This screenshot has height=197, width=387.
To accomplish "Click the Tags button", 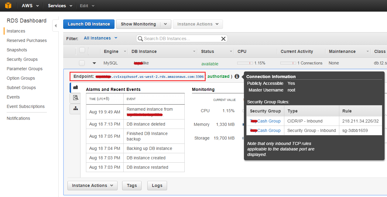I will click(x=132, y=185).
